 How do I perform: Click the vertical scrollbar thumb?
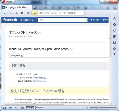[x=110, y=38]
